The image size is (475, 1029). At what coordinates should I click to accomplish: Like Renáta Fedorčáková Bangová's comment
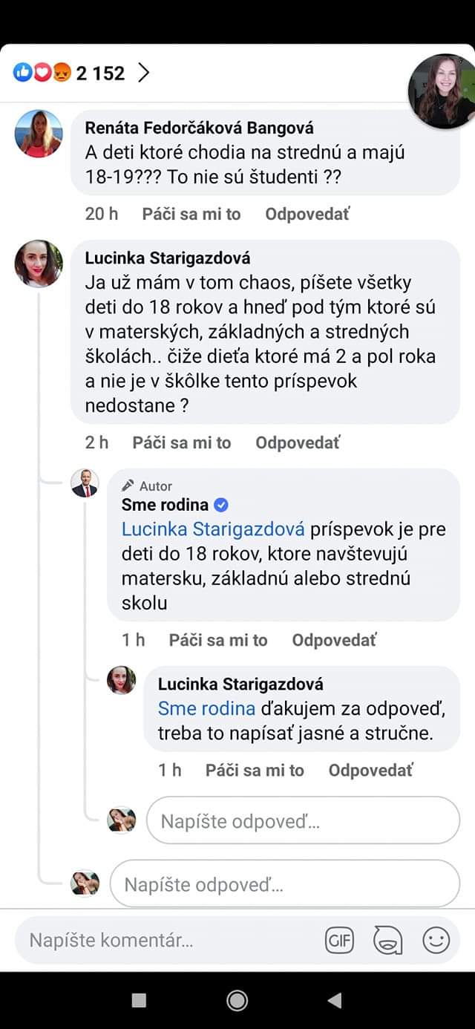click(x=191, y=214)
